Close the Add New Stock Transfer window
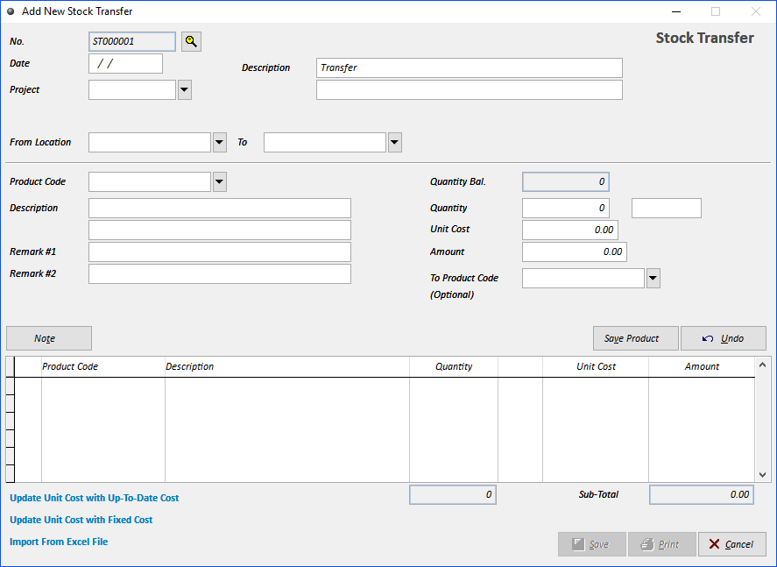The width and height of the screenshot is (777, 567). [756, 11]
